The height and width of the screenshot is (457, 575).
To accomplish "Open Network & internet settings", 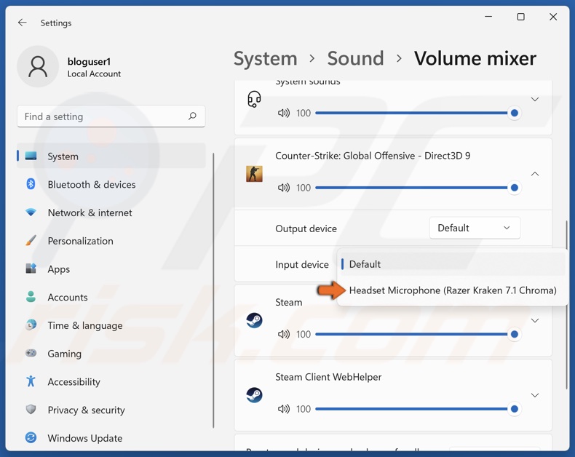I will pos(111,212).
